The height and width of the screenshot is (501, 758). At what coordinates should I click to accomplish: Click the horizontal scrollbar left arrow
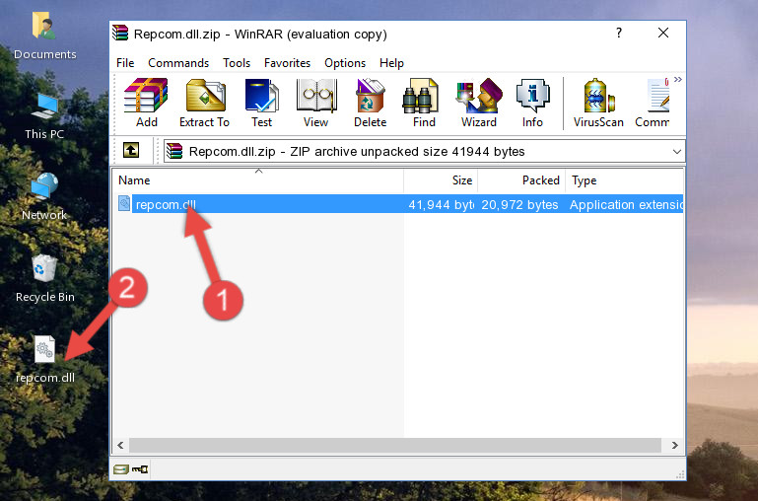[120, 445]
